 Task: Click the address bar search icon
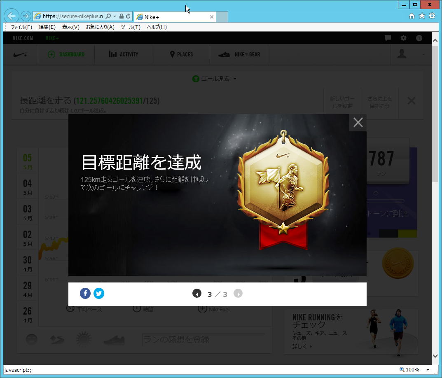108,16
